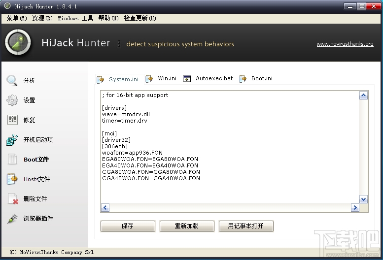Click the text editor scroll up arrow

(363, 96)
